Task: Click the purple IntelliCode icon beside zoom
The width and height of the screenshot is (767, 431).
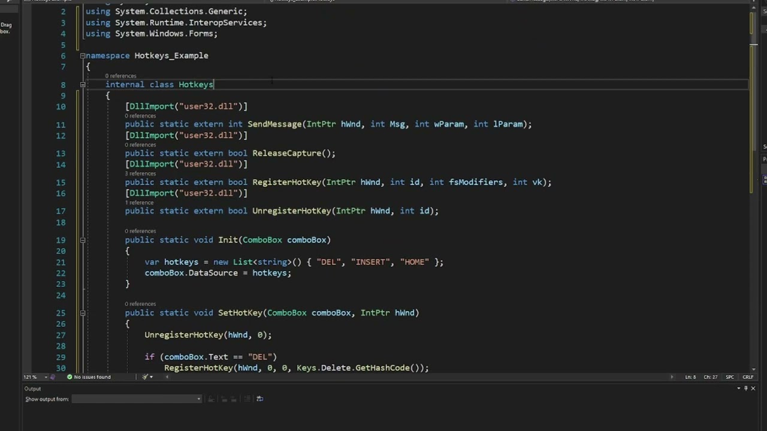Action: point(52,377)
